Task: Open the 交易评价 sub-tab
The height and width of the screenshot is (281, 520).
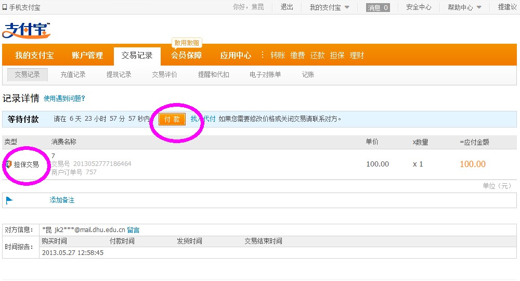Action: click(x=164, y=74)
